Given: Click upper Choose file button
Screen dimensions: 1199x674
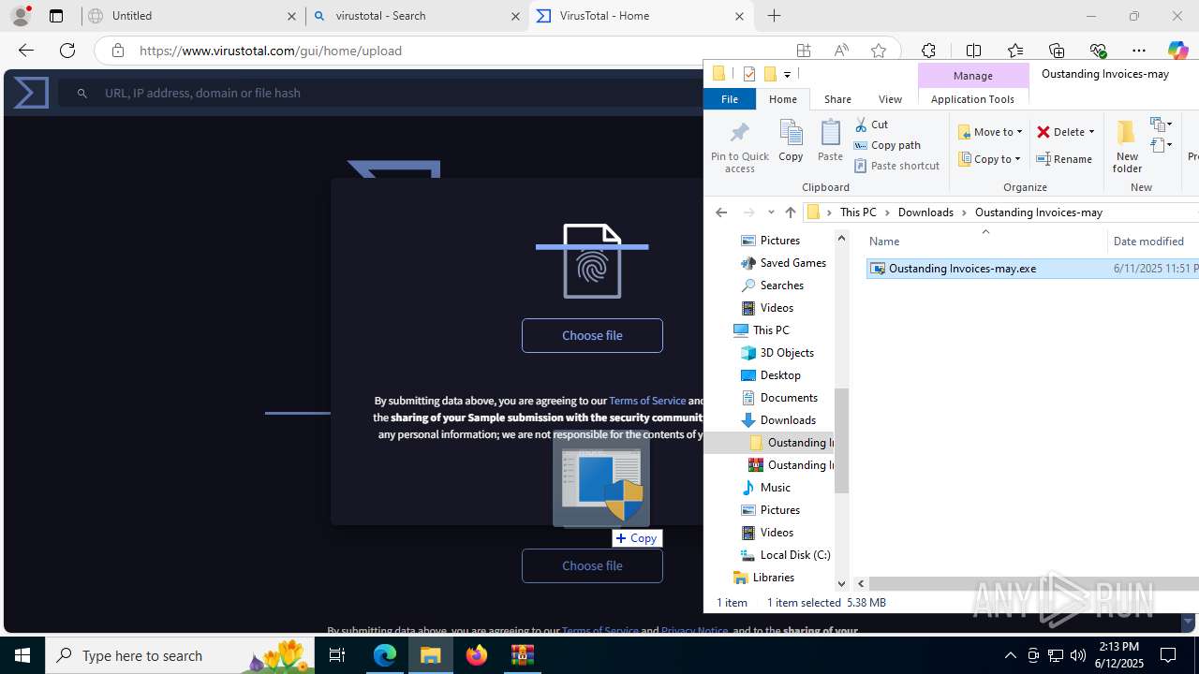Looking at the screenshot, I should point(592,335).
